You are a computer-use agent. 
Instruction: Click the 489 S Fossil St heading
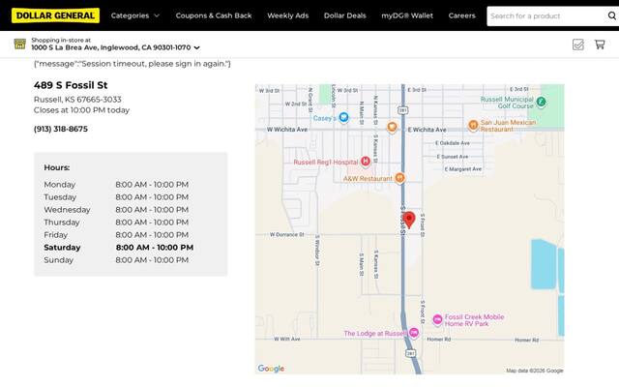[x=71, y=85]
